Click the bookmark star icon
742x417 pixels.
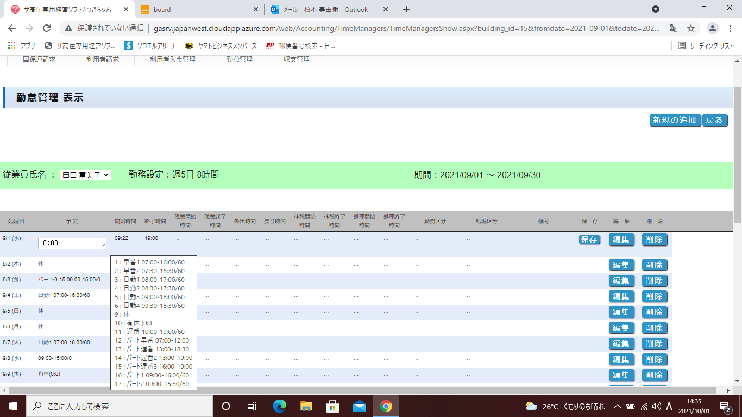coord(691,28)
